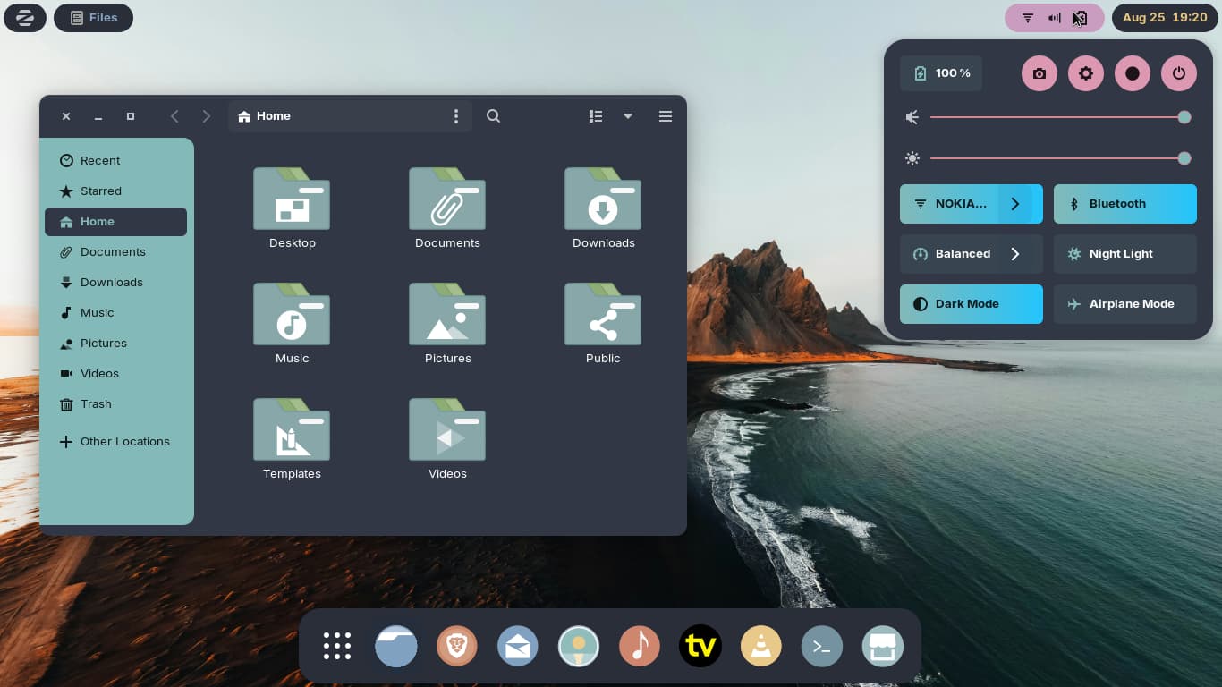
Task: Toggle Dark Mode off
Action: tap(971, 304)
